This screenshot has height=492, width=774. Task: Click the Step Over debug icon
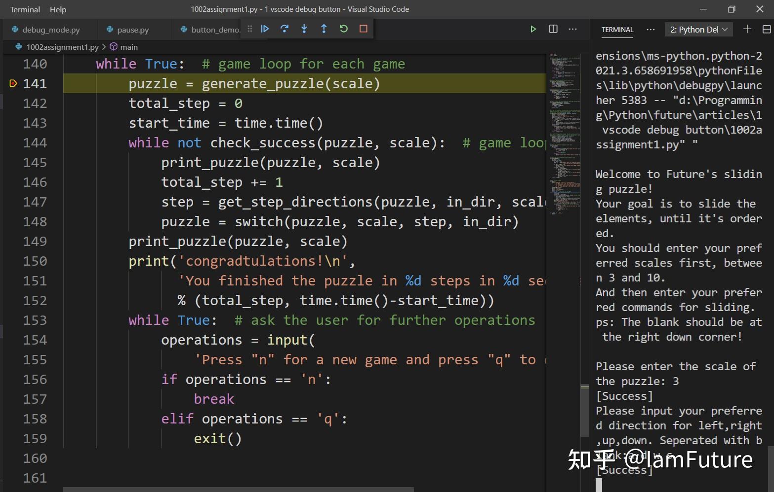click(285, 29)
